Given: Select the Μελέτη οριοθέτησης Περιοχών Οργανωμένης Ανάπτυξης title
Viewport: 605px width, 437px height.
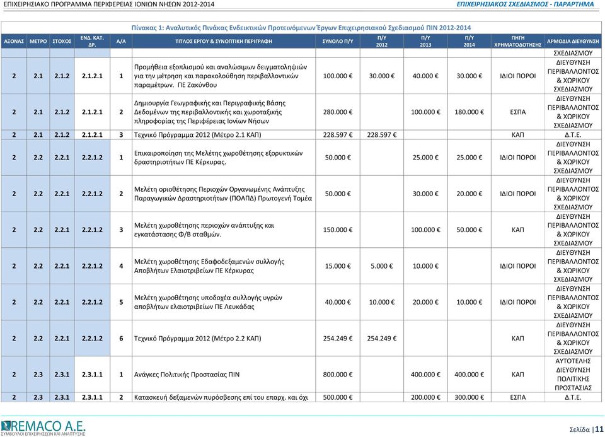Looking at the screenshot, I should point(223,194).
